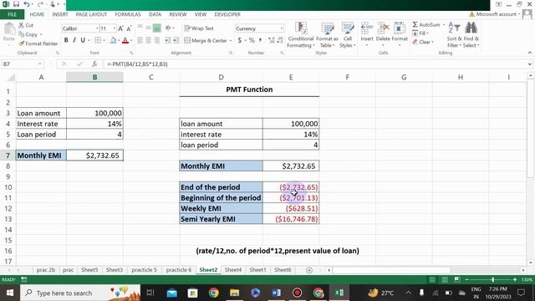Increase decimal places
This screenshot has width=535, height=301.
coord(272,40)
